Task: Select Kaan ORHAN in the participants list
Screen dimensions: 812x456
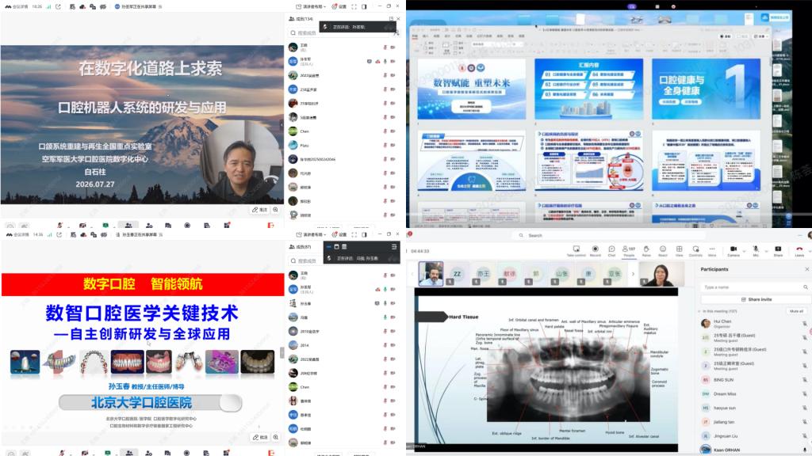Action: click(755, 450)
